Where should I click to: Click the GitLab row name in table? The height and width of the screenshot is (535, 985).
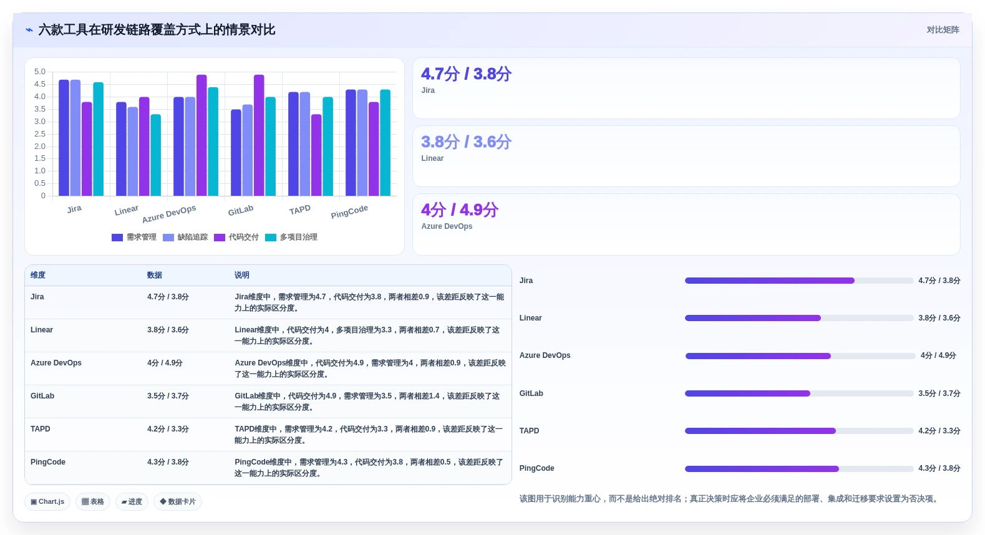42,396
